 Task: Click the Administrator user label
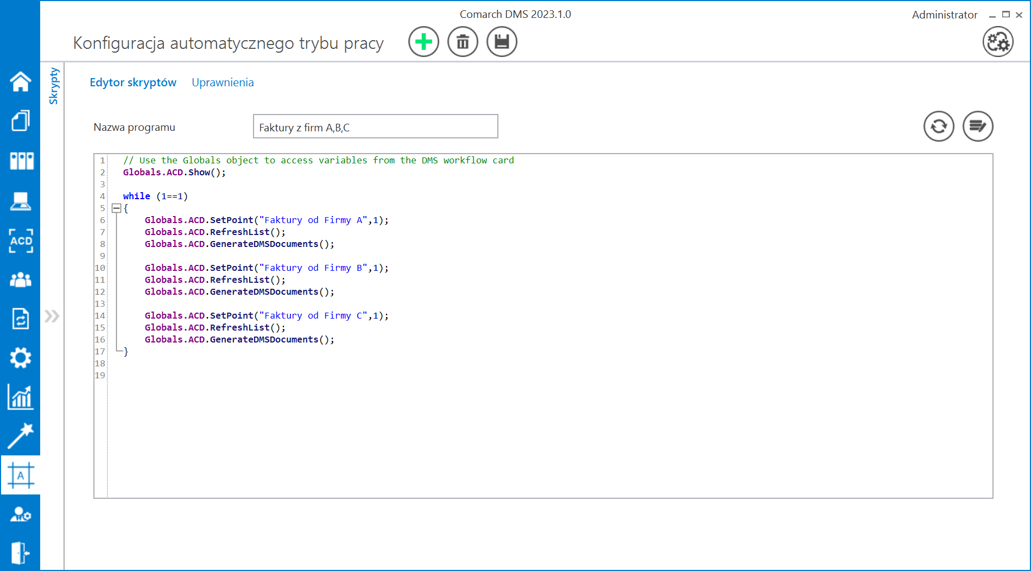(944, 15)
